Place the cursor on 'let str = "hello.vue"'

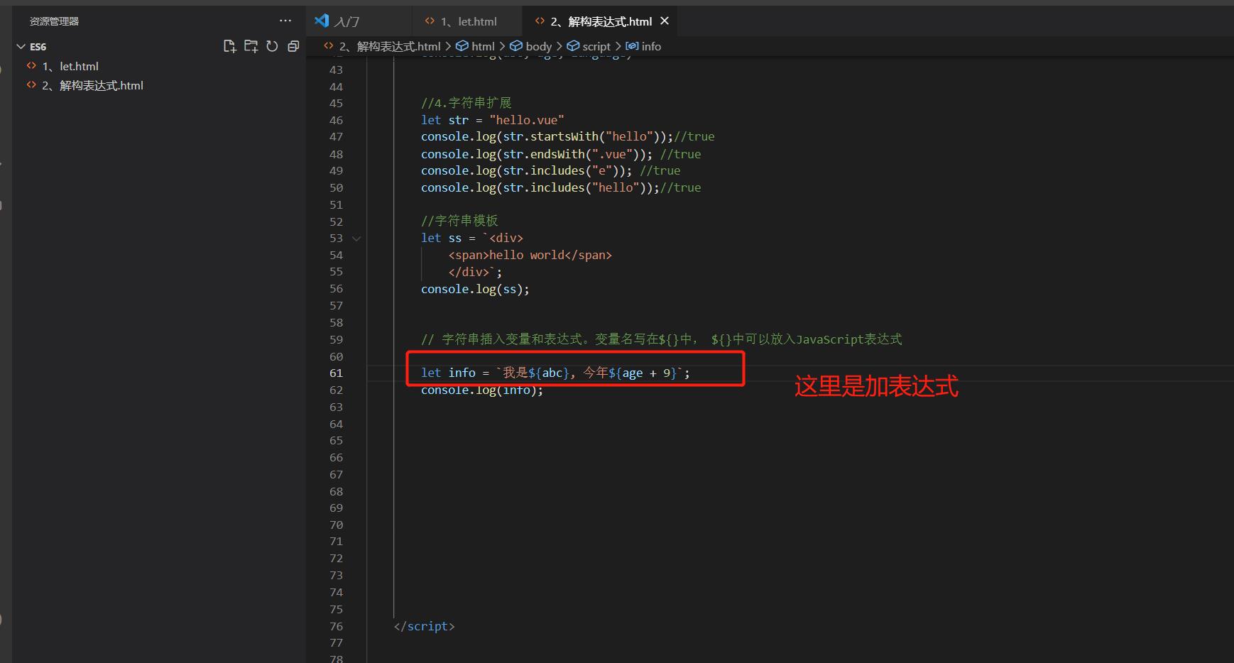[492, 120]
